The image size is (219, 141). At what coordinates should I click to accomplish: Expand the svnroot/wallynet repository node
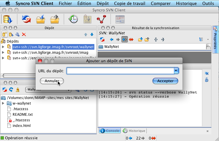[x=3, y=47]
